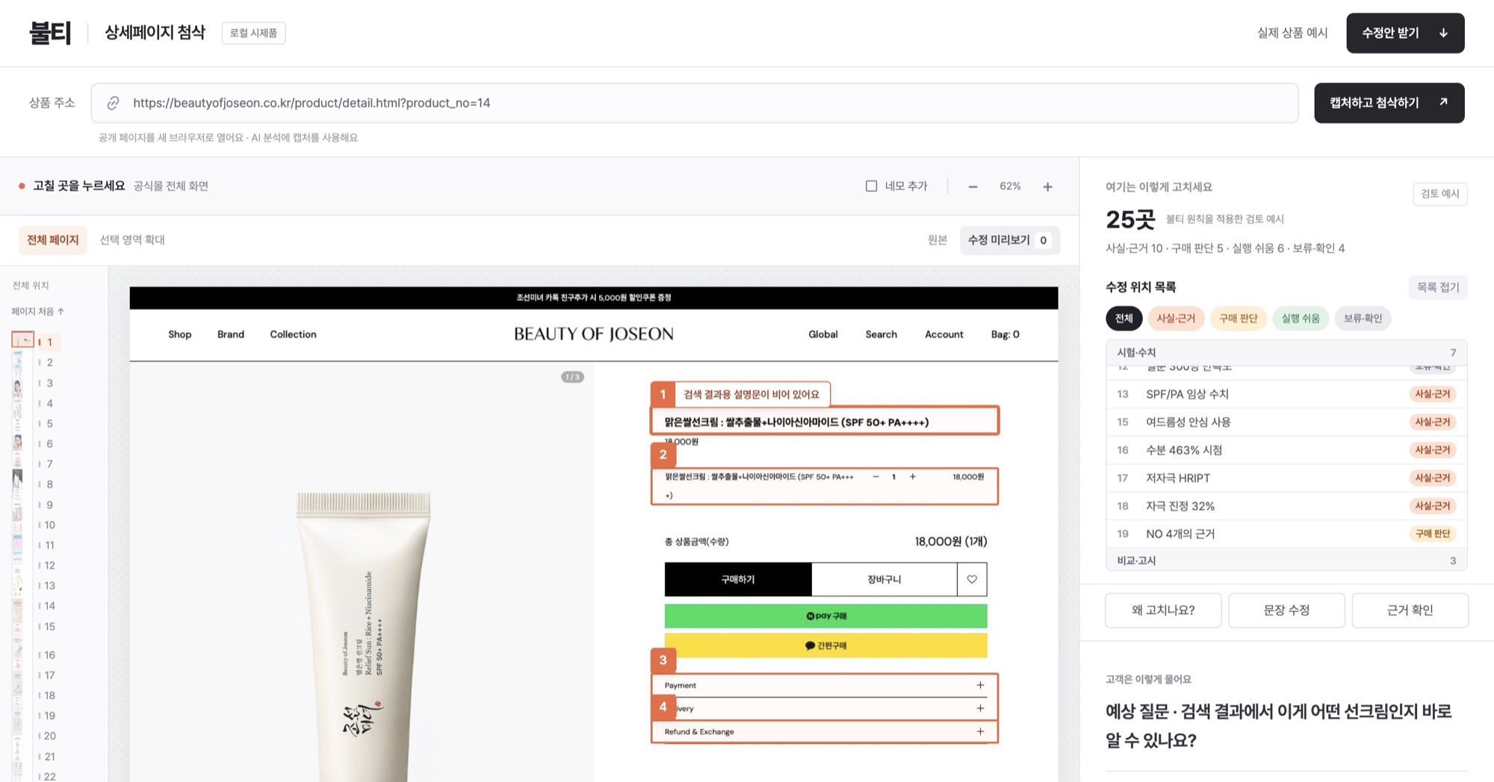Click the top black coupon banner
Image resolution: width=1494 pixels, height=782 pixels.
[x=593, y=298]
